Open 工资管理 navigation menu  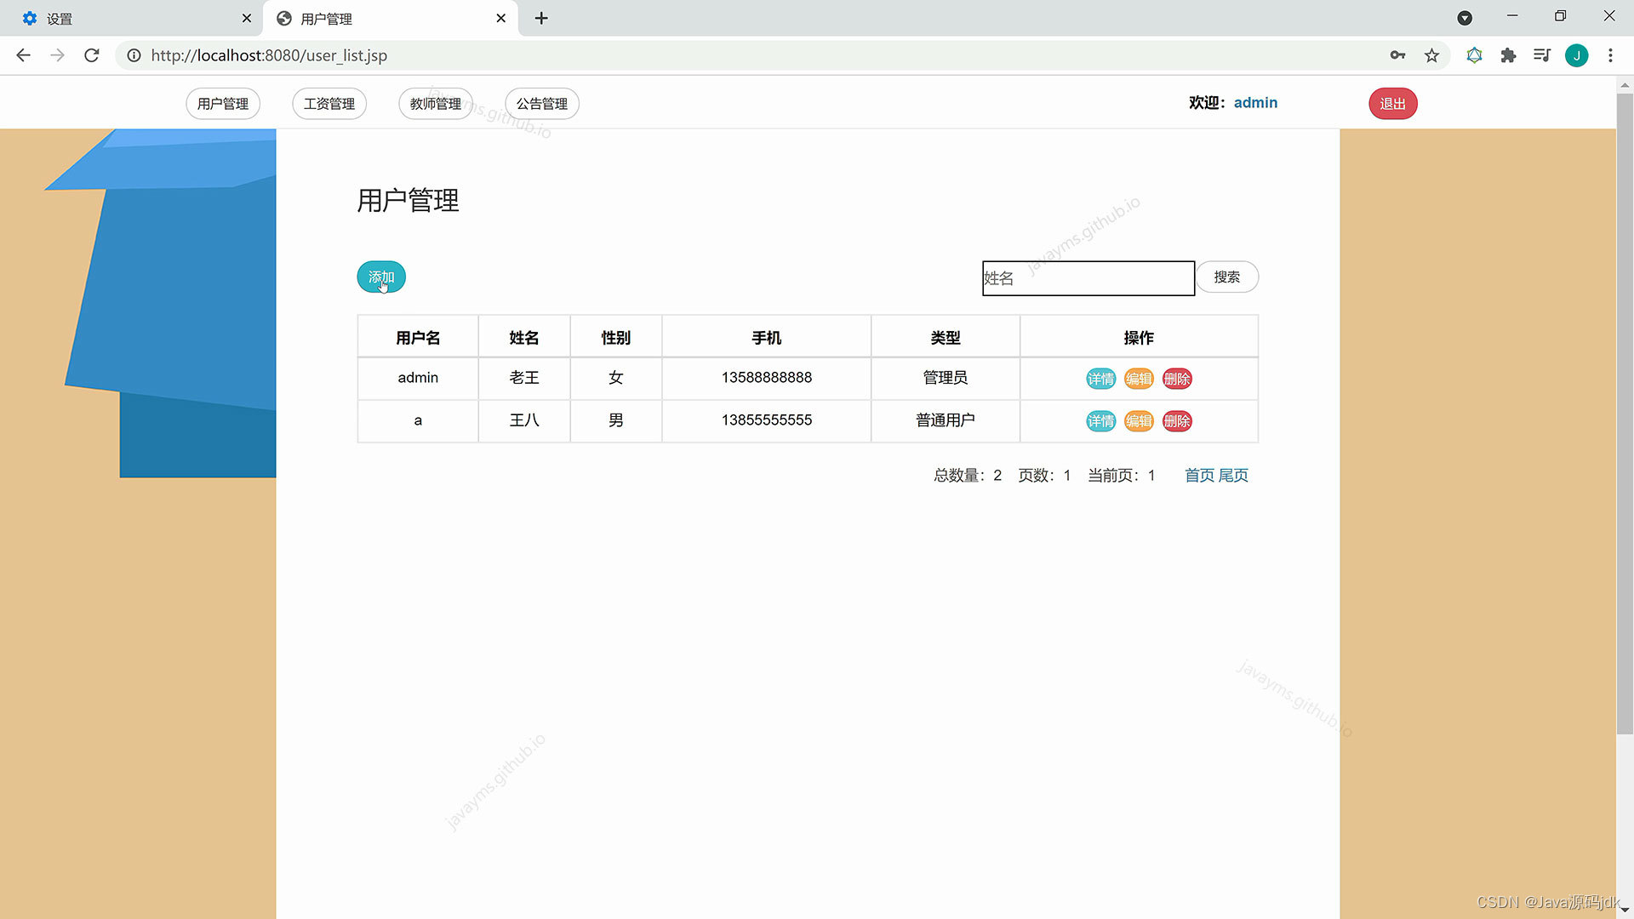point(329,104)
